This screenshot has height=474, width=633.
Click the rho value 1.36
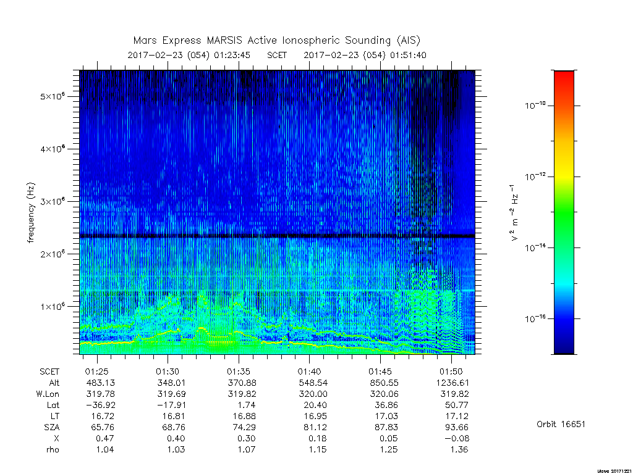[x=459, y=449]
